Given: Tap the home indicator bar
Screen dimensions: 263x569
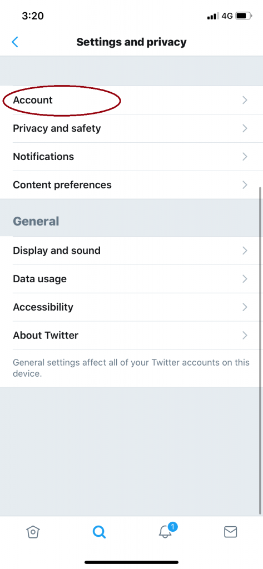Looking at the screenshot, I should (131, 562).
